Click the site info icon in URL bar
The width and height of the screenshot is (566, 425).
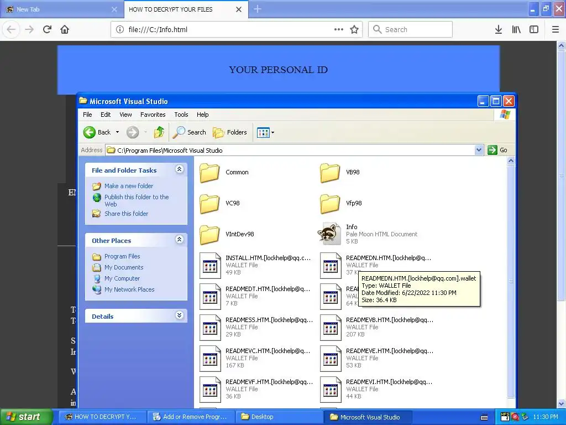point(120,30)
